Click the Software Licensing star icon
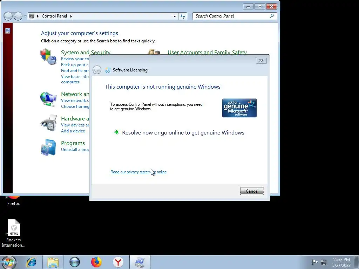The width and height of the screenshot is (359, 269). click(x=107, y=70)
